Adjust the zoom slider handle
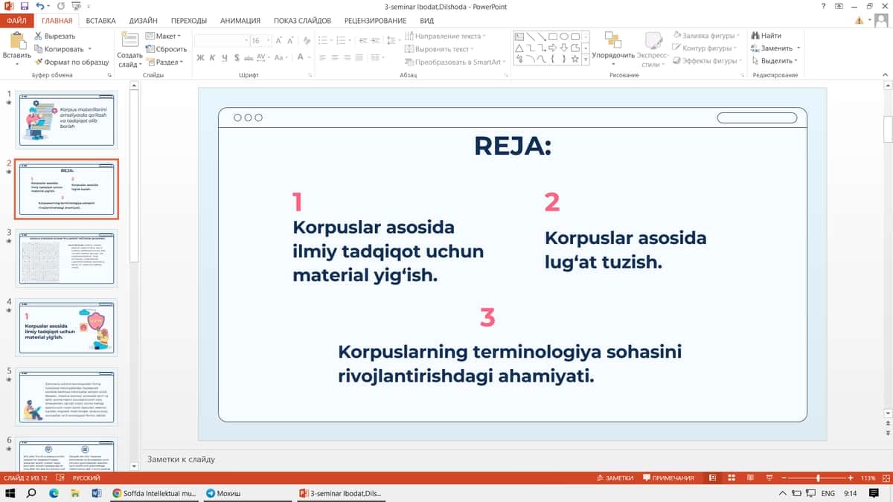The image size is (893, 502). point(818,477)
